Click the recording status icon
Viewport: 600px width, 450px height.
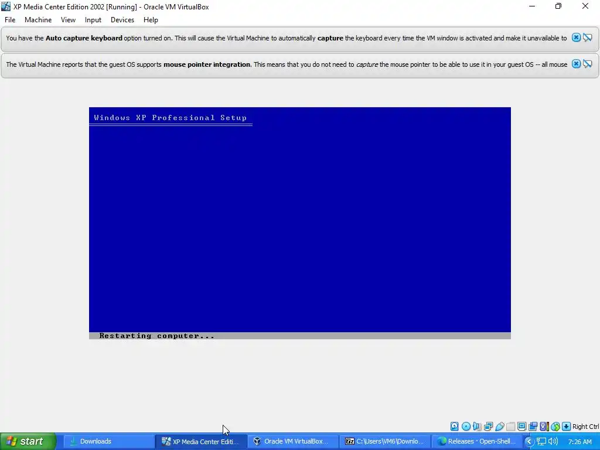533,427
